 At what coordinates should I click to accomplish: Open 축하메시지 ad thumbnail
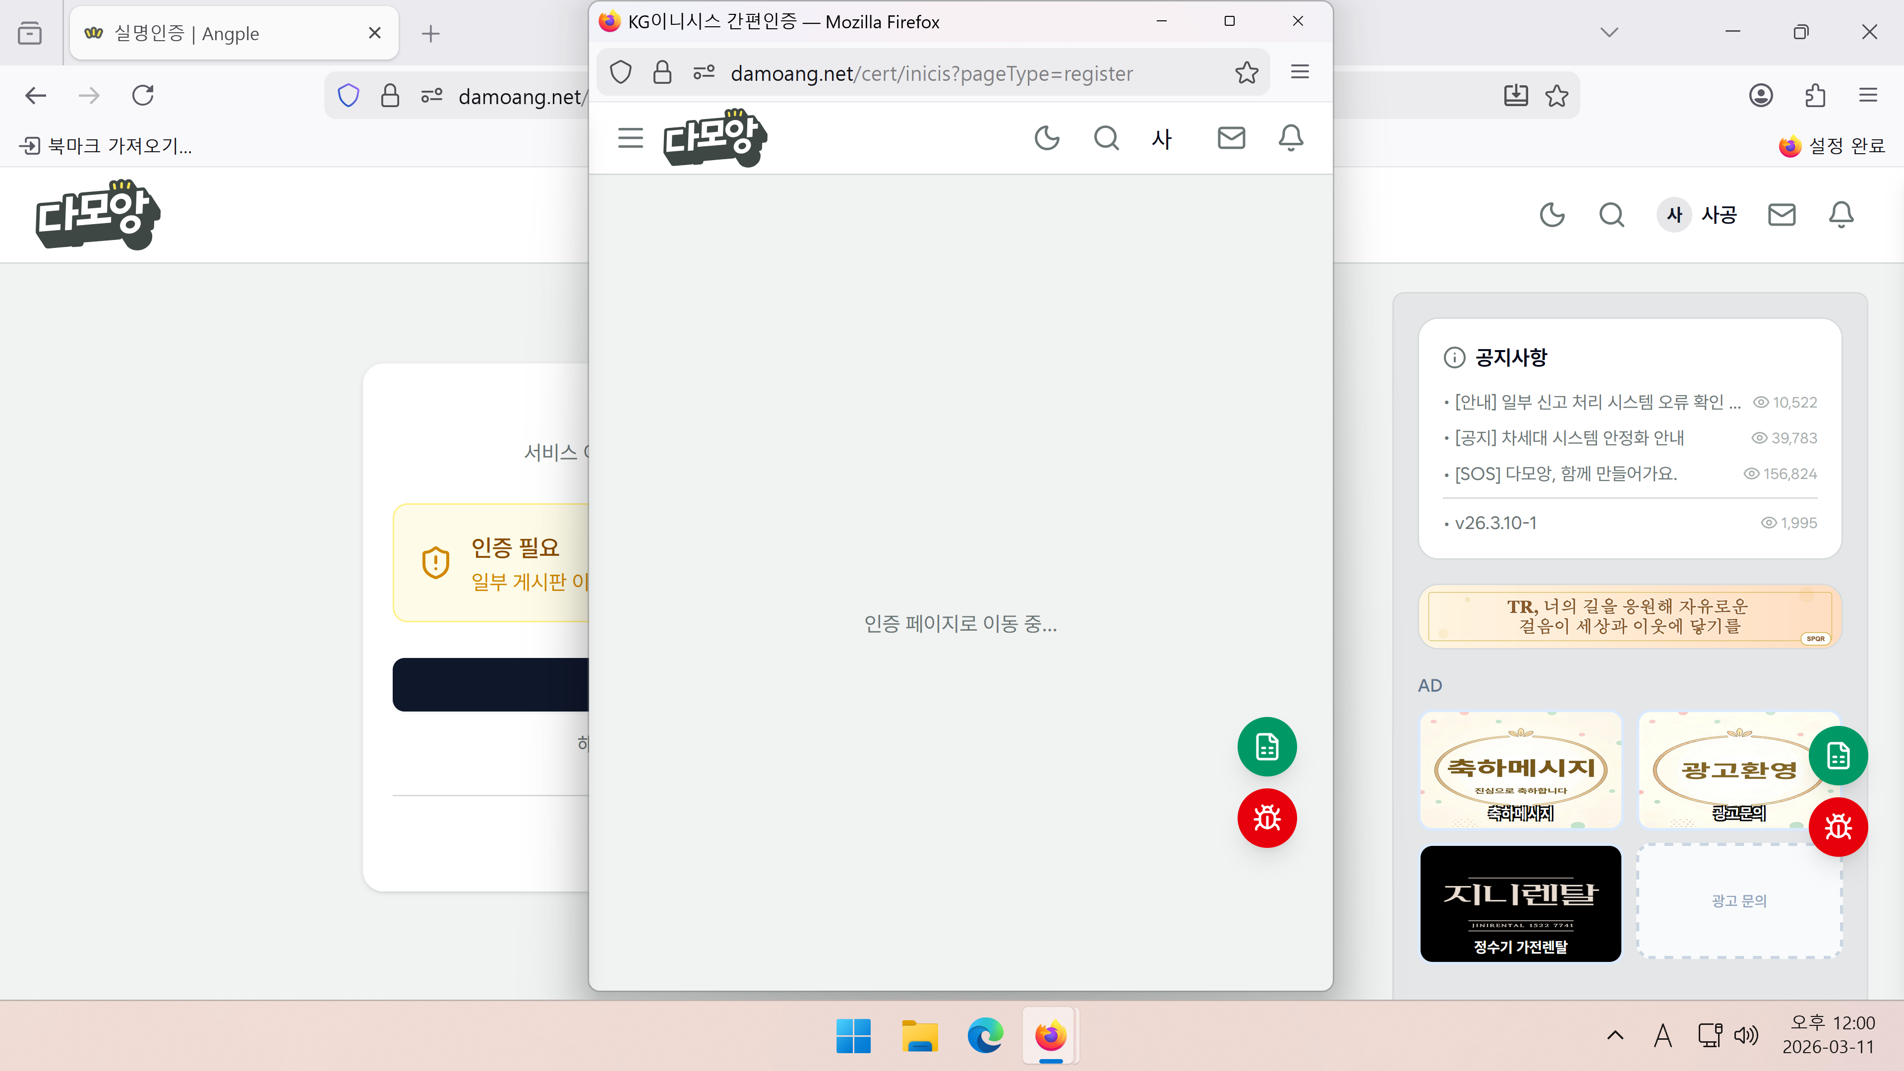click(1520, 770)
